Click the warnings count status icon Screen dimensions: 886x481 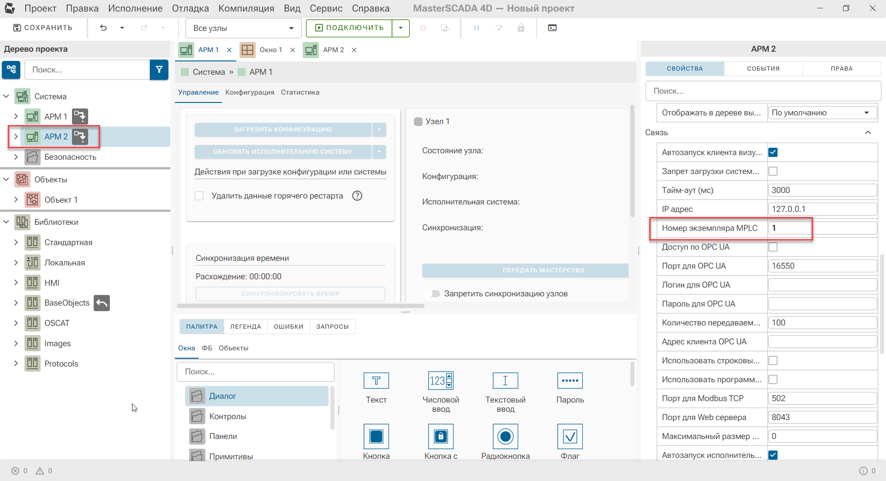point(40,471)
